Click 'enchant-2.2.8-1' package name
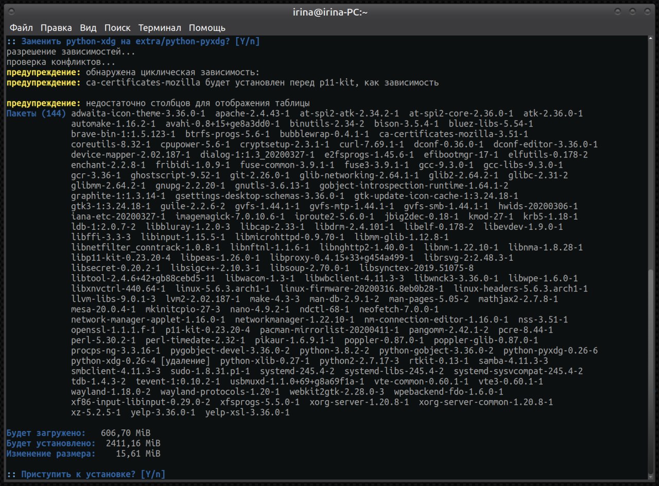The width and height of the screenshot is (659, 486). (x=109, y=165)
